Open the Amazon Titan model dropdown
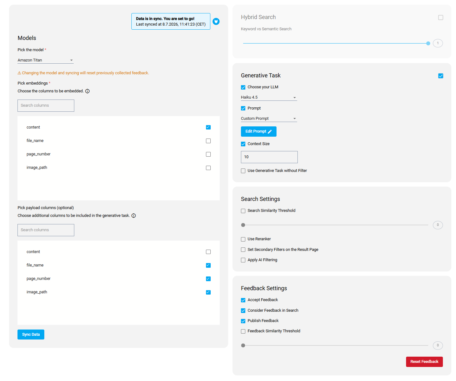The height and width of the screenshot is (381, 456). click(46, 60)
